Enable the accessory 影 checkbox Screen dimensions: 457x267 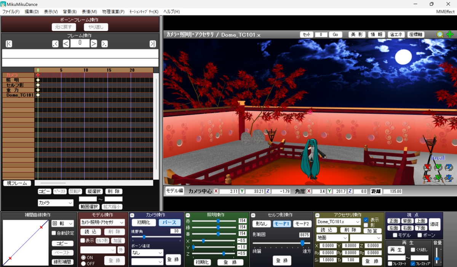point(366,225)
